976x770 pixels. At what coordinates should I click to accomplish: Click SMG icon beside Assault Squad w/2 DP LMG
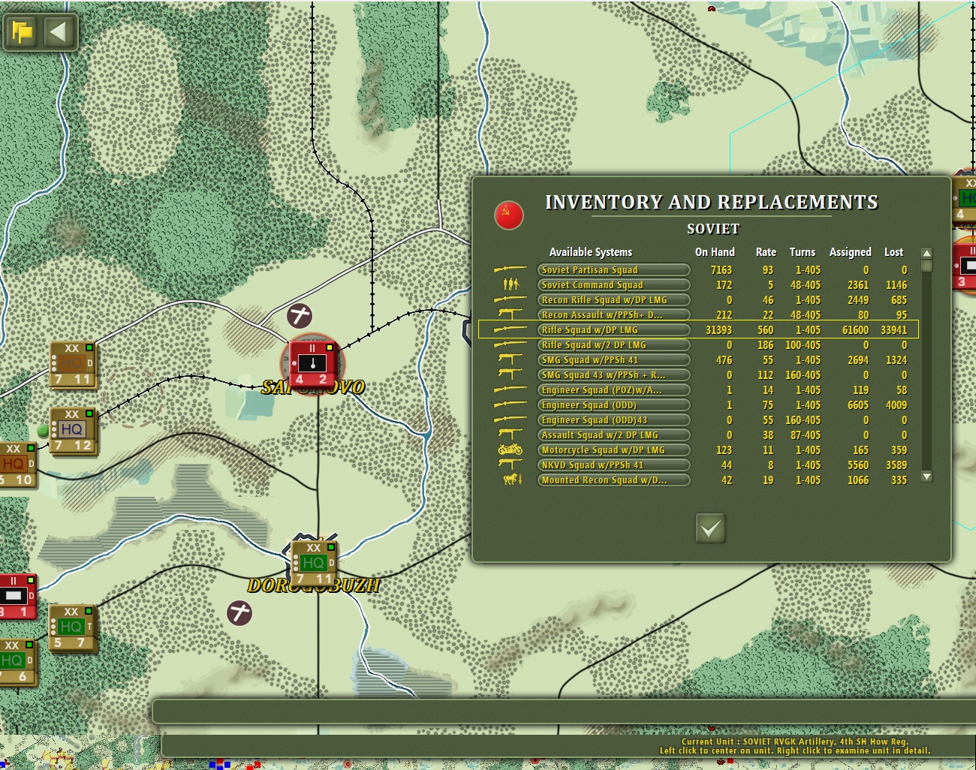tap(510, 434)
